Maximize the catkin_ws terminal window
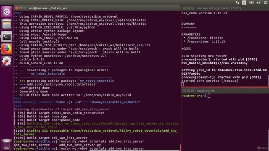This screenshot has width=269, height=151. tap(25, 8)
